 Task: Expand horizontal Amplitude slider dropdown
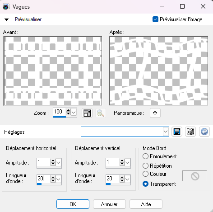pos(58,163)
